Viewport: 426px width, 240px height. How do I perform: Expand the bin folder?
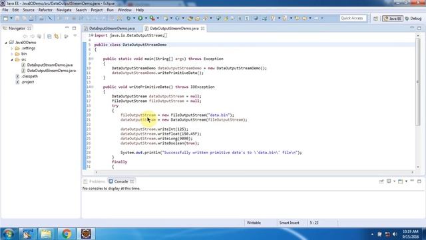click(12, 54)
